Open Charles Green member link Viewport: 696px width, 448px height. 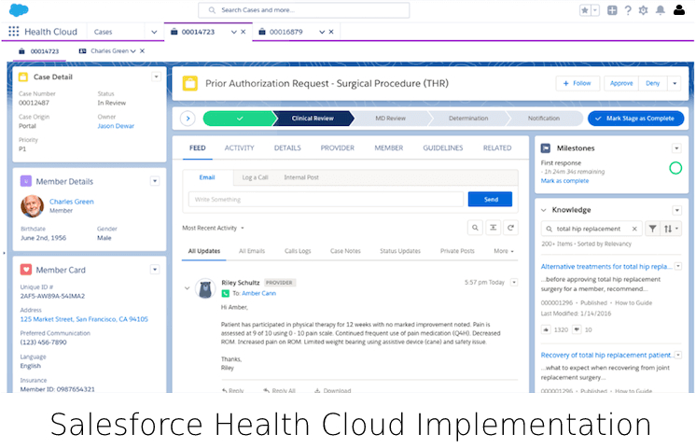click(72, 202)
